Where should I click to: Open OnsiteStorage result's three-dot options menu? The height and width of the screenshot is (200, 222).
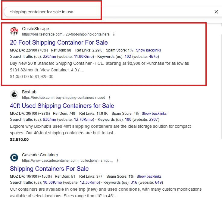click(114, 34)
